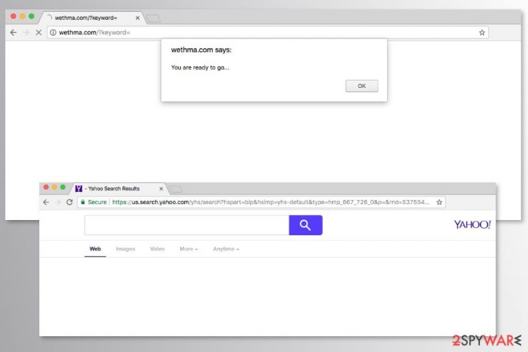The height and width of the screenshot is (352, 528).
Task: Reload the Yahoo Search Results page
Action: coord(69,202)
